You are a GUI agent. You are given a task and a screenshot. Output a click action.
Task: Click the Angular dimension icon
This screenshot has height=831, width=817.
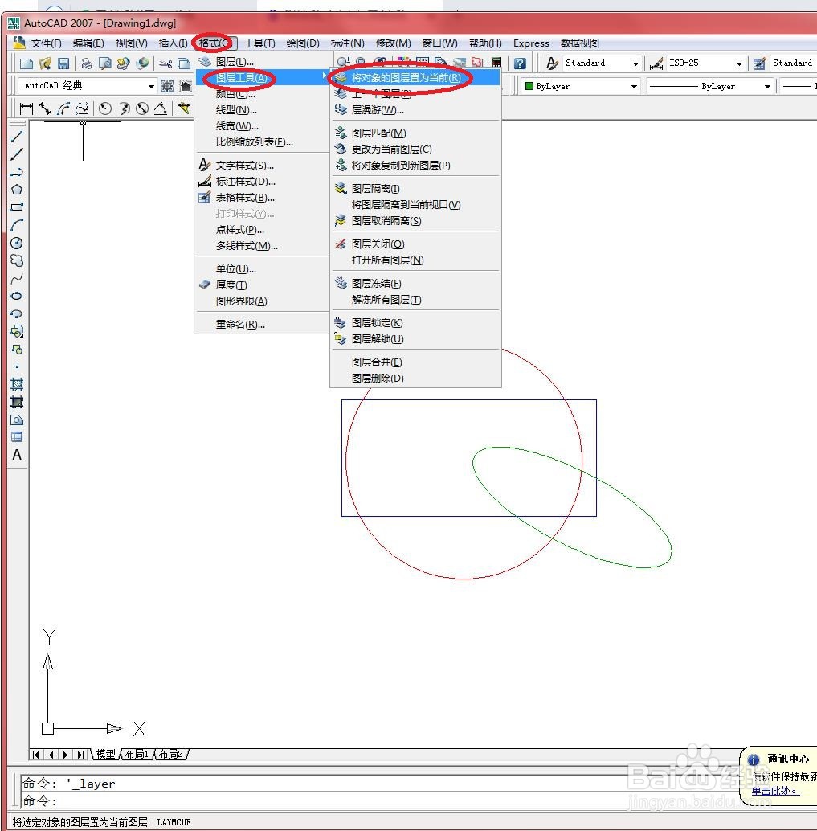click(x=161, y=108)
